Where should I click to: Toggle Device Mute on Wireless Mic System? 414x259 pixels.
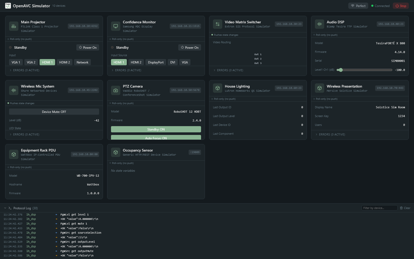coord(54,112)
